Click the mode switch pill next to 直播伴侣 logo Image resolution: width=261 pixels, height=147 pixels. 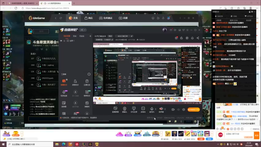tap(83, 30)
